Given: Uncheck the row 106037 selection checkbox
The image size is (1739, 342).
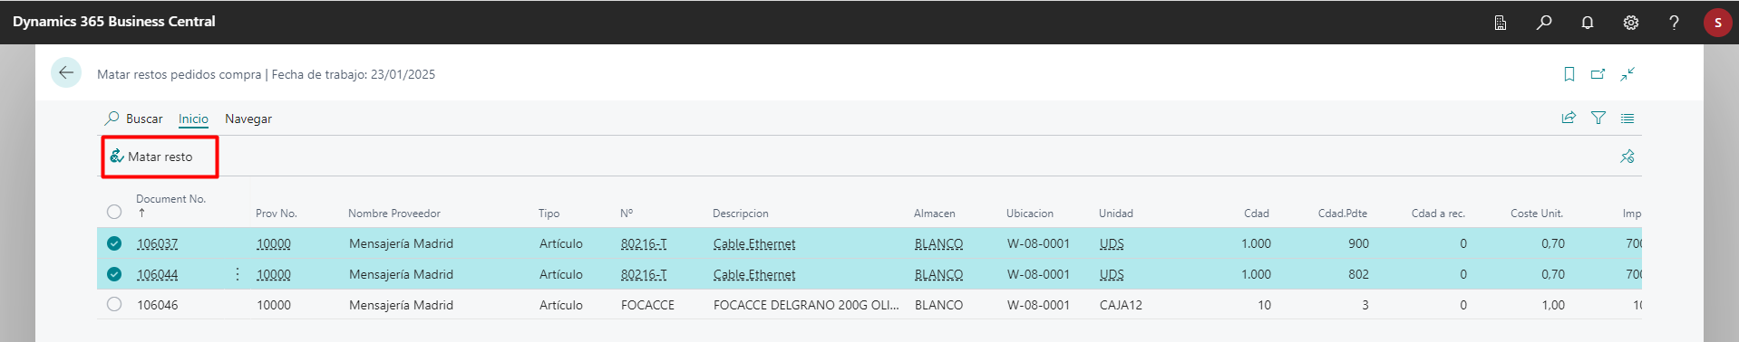Looking at the screenshot, I should click(x=114, y=243).
